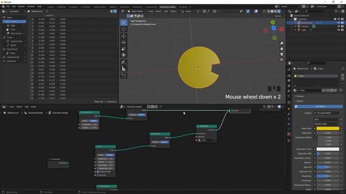Select the Select Box tool in viewport toolbar
The image size is (346, 194).
124,23
